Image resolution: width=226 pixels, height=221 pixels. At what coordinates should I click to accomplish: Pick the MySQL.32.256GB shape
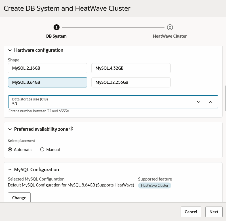click(x=131, y=82)
